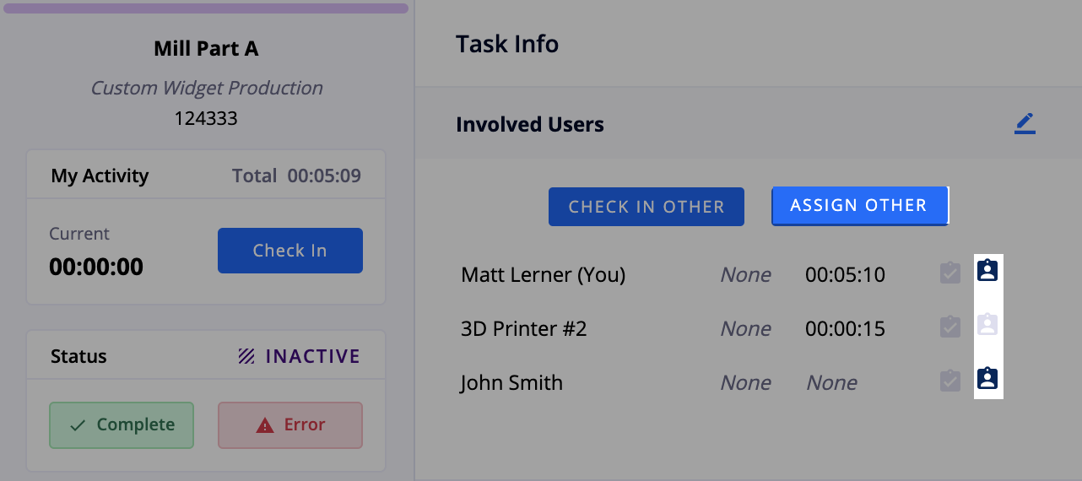This screenshot has width=1082, height=481.
Task: Click the 00:05:10 time for Matt Lerner
Action: (845, 275)
